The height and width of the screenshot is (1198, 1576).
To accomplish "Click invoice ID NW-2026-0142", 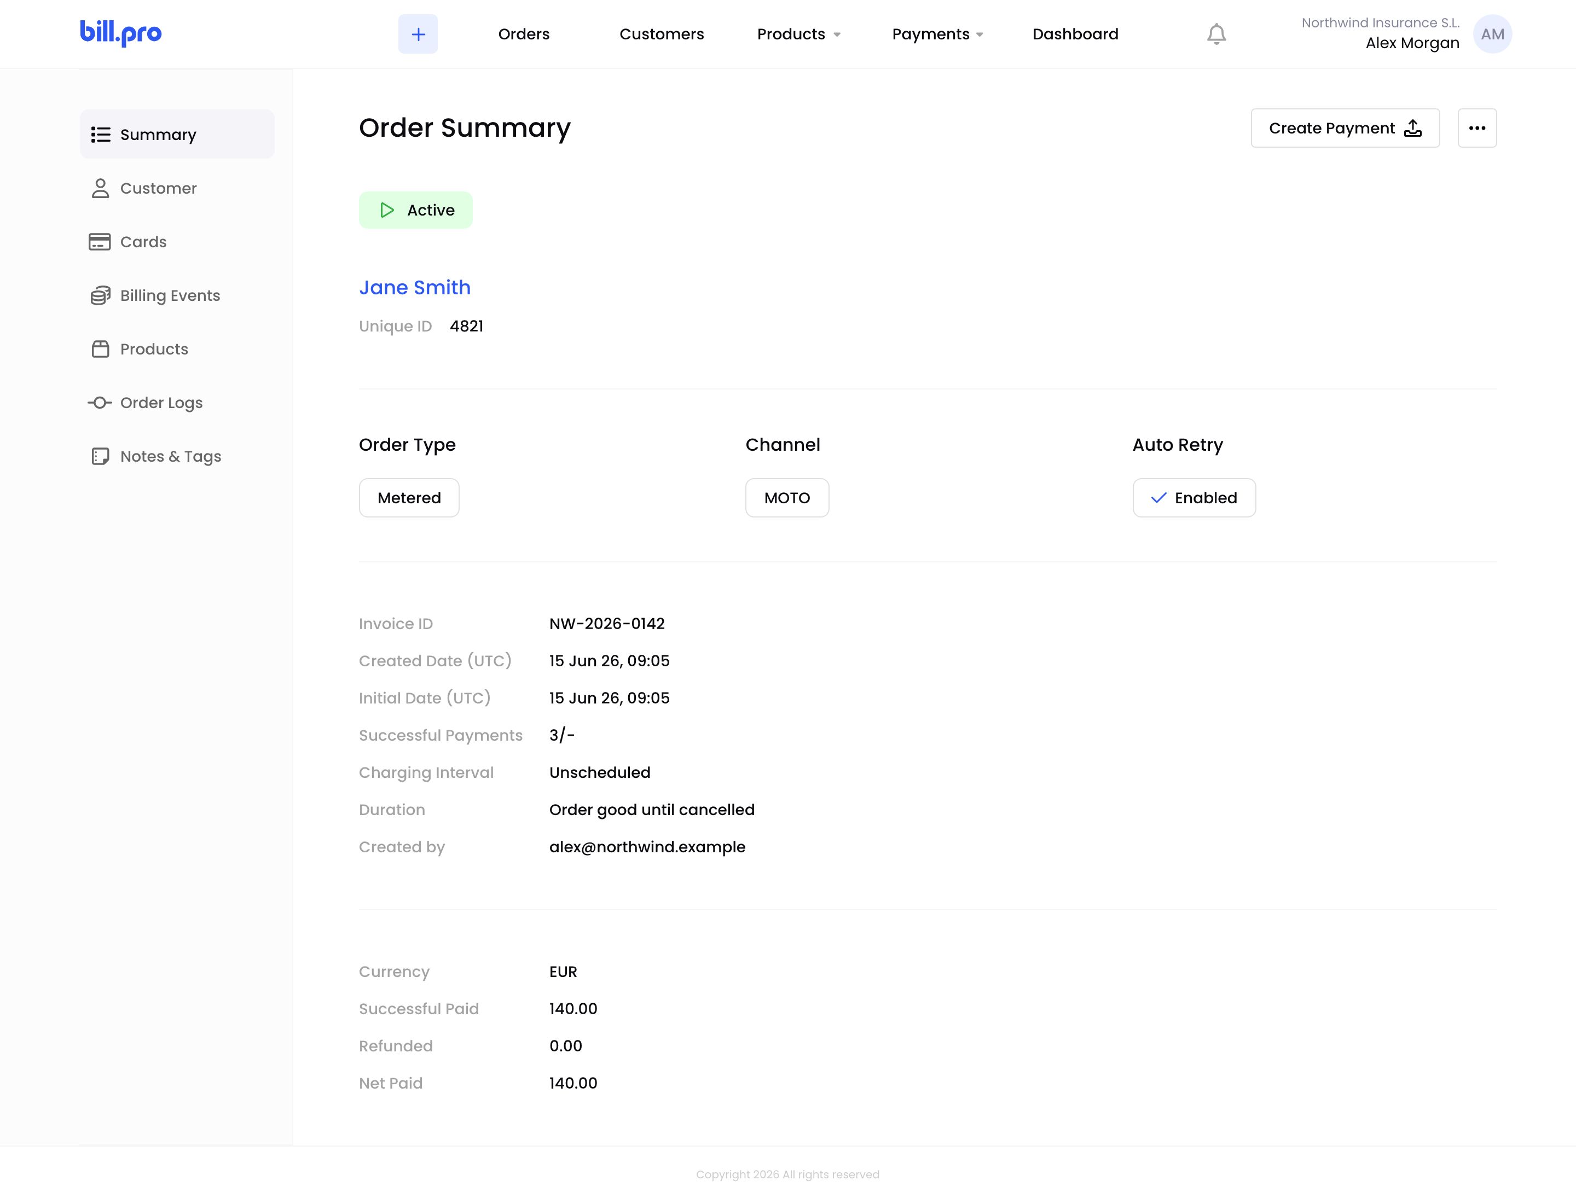I will tap(606, 624).
